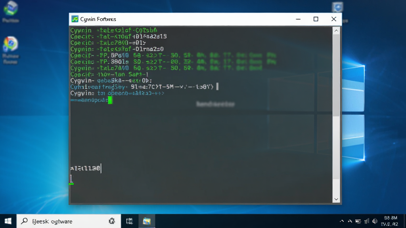This screenshot has width=406, height=228.
Task: Select the top-right desktop shortcut icon
Action: 337,7
